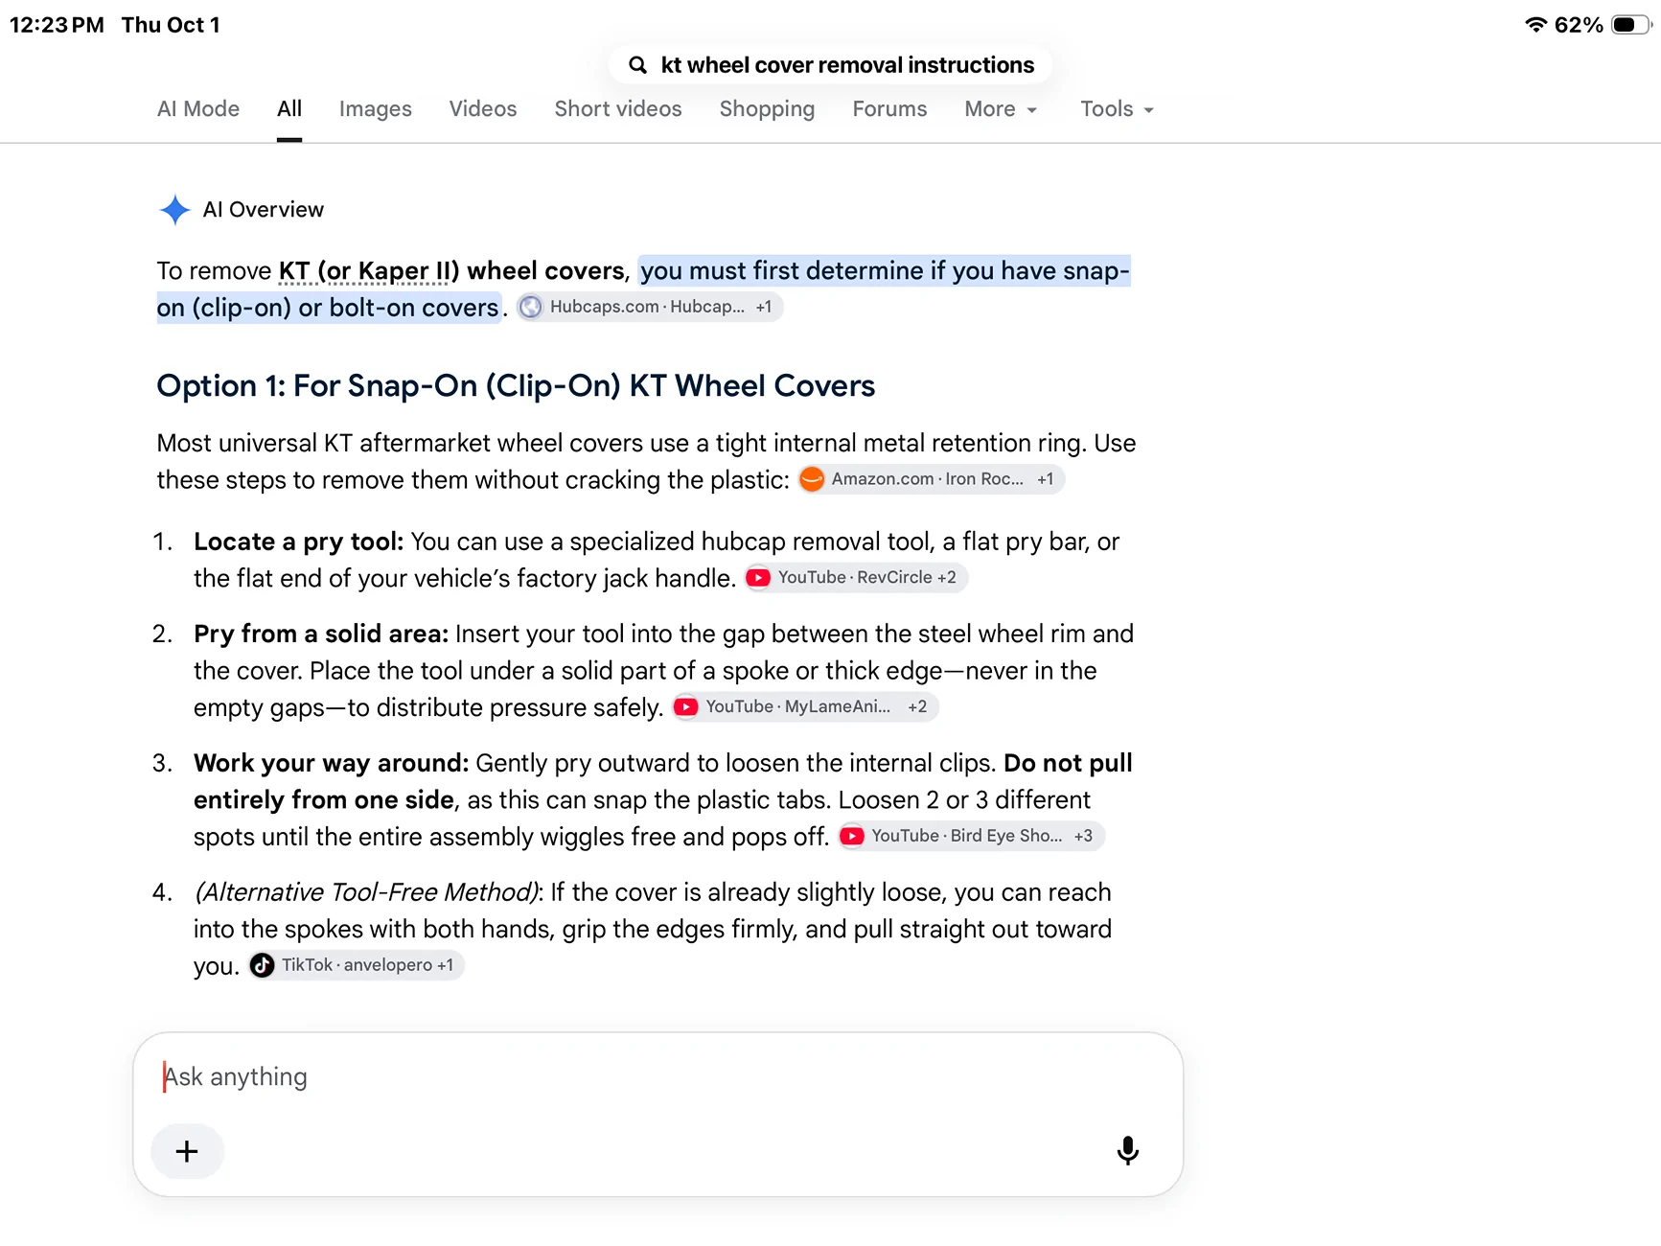The width and height of the screenshot is (1661, 1246).
Task: Expand the Tools dropdown
Action: click(1117, 109)
